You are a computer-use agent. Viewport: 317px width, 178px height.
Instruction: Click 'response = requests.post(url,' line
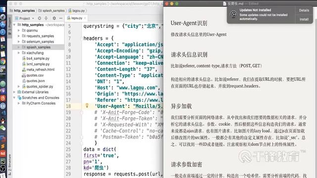click(x=123, y=174)
